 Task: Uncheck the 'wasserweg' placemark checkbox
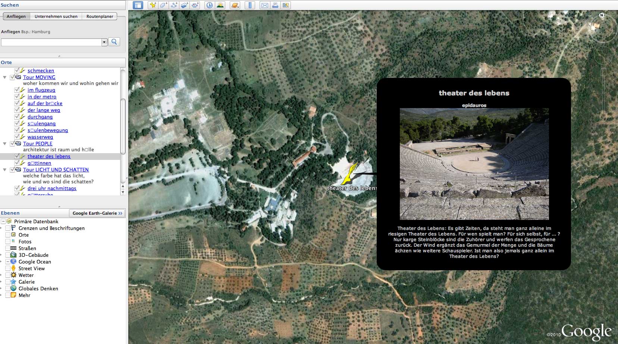[17, 137]
